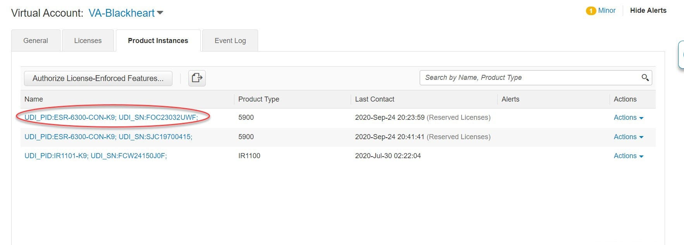This screenshot has width=684, height=245.
Task: Open Actions menu for SJC19700415 row
Action: point(628,137)
